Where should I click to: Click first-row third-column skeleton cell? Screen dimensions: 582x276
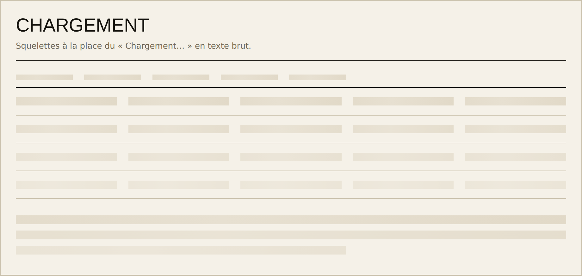291,101
